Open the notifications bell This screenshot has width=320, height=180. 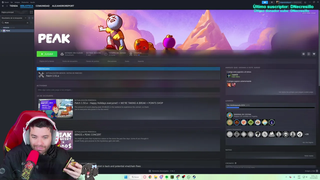pyautogui.click(x=272, y=2)
